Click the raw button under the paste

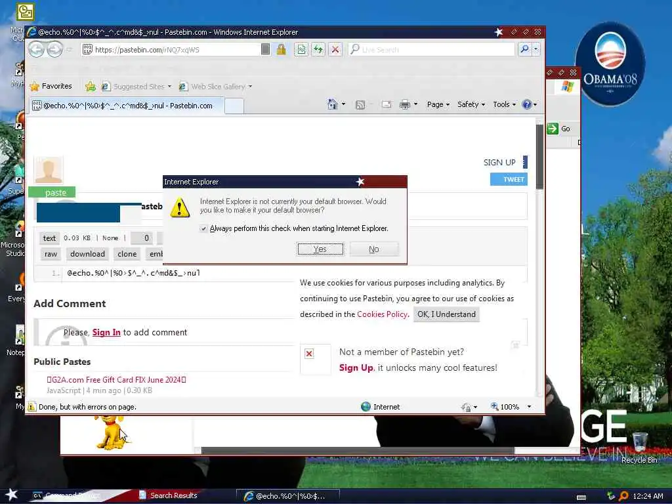tap(51, 254)
